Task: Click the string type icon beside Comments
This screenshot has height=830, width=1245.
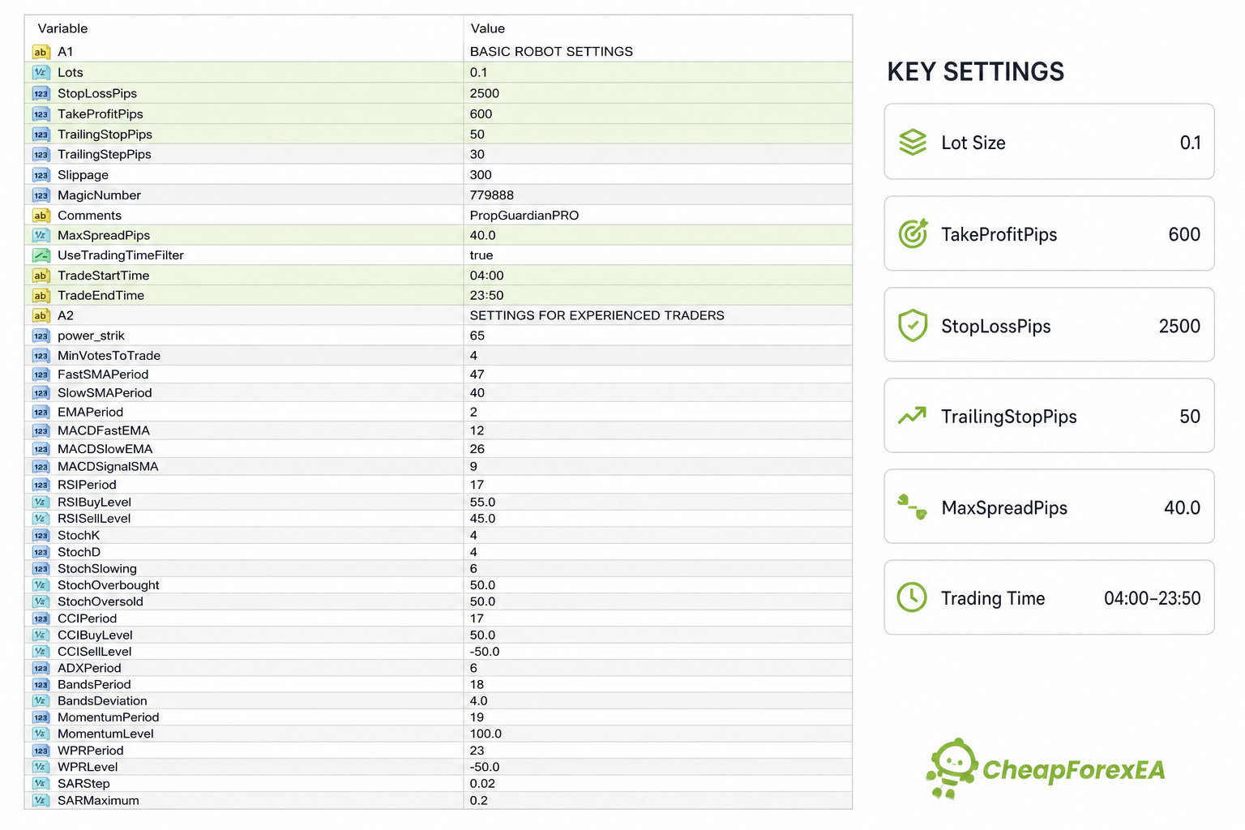Action: tap(41, 216)
